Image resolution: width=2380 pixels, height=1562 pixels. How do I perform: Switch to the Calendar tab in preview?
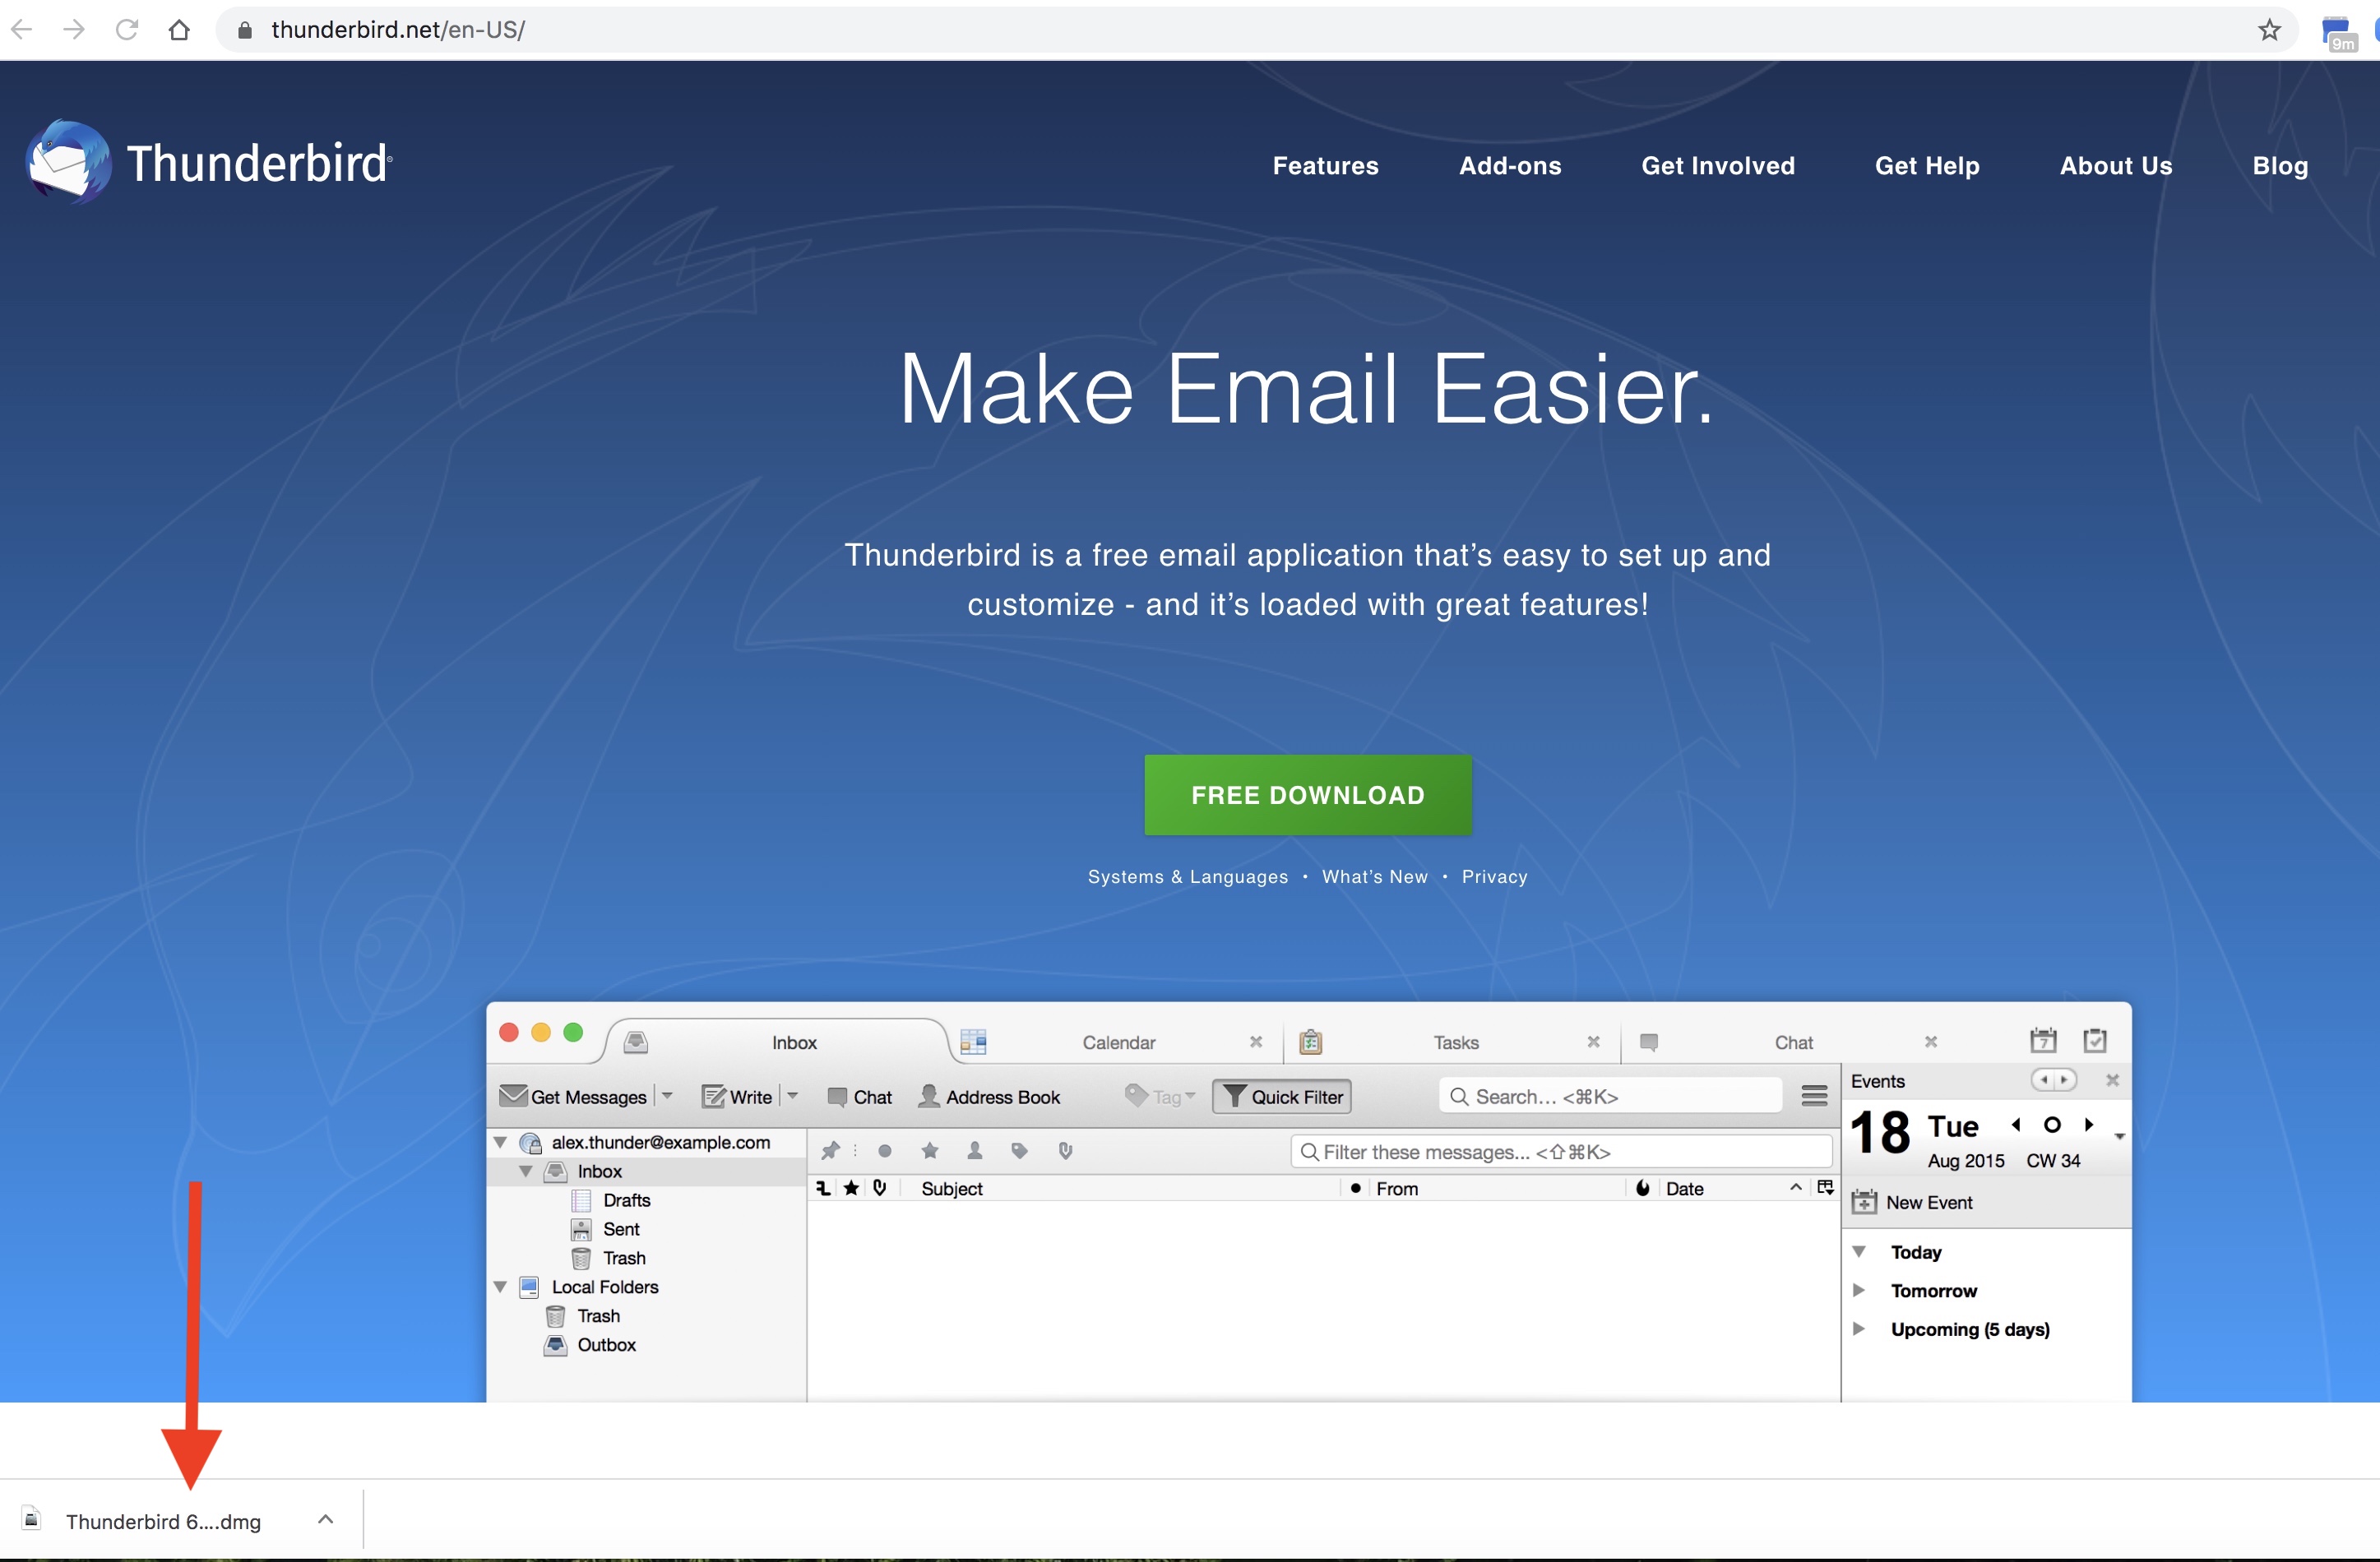[x=1118, y=1042]
